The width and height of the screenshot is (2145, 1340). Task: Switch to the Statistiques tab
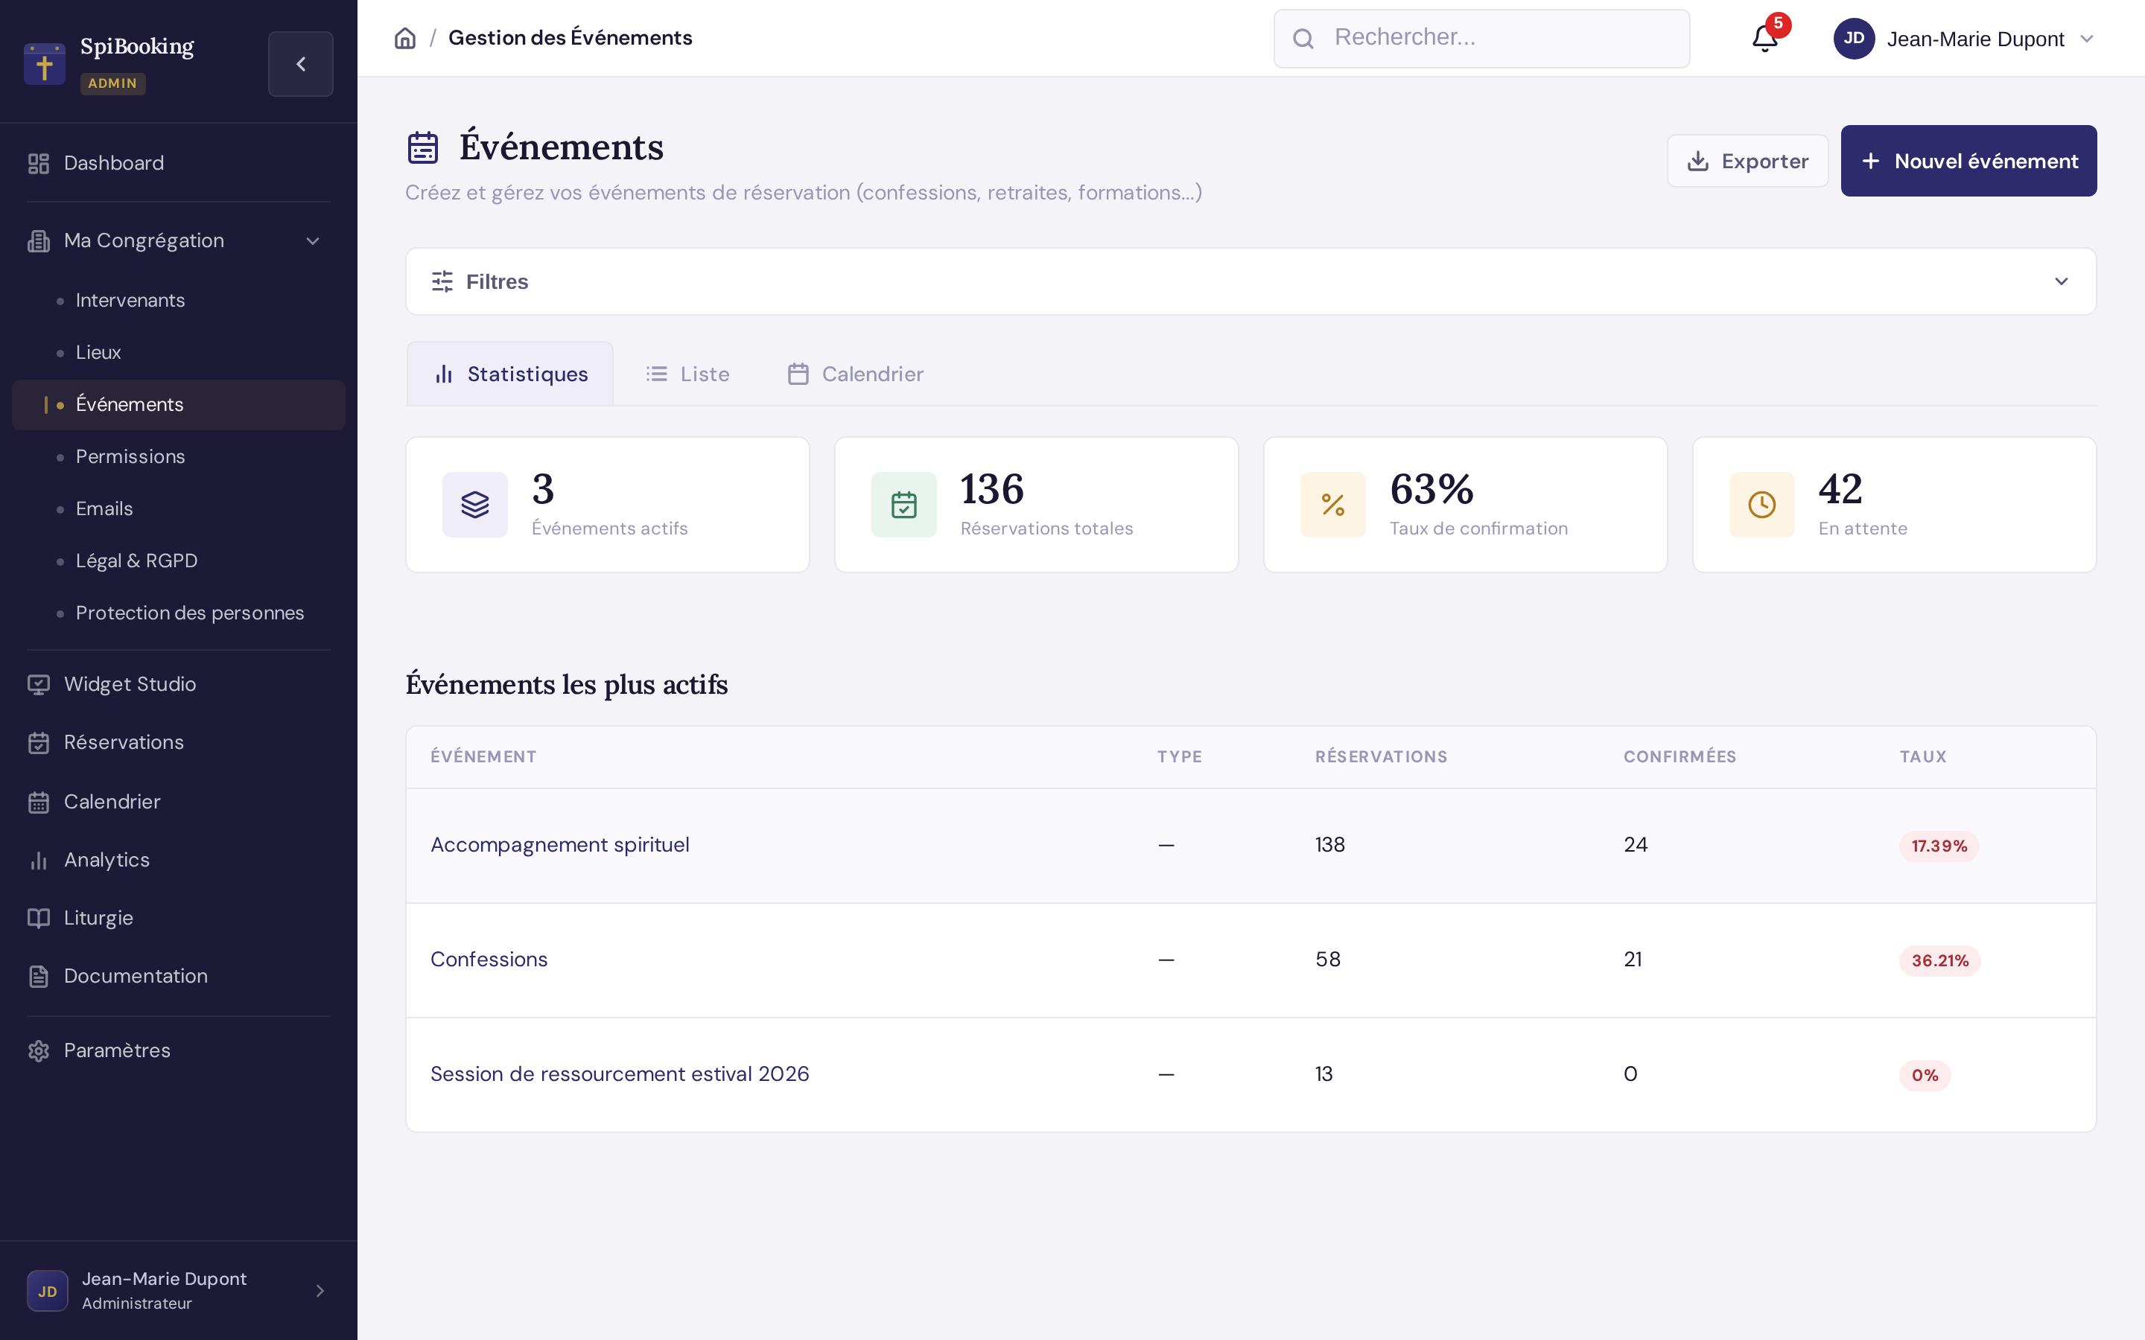point(509,374)
